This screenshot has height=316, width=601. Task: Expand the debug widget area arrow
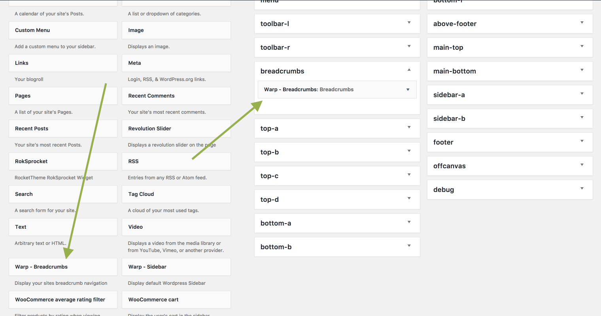[x=582, y=188]
